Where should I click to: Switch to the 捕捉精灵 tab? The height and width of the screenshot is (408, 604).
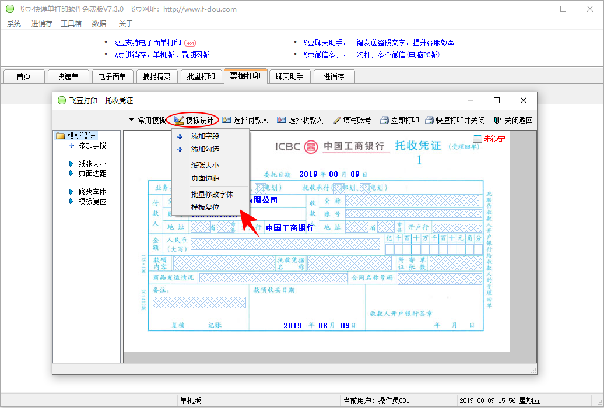157,76
